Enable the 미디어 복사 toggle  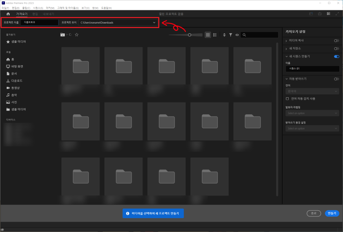(x=336, y=41)
